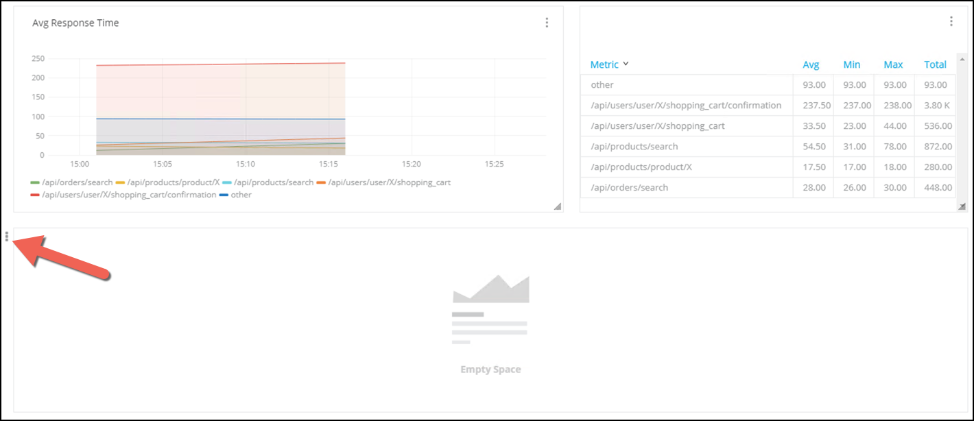
Task: Click the chart panel resize handle
Action: [x=557, y=206]
